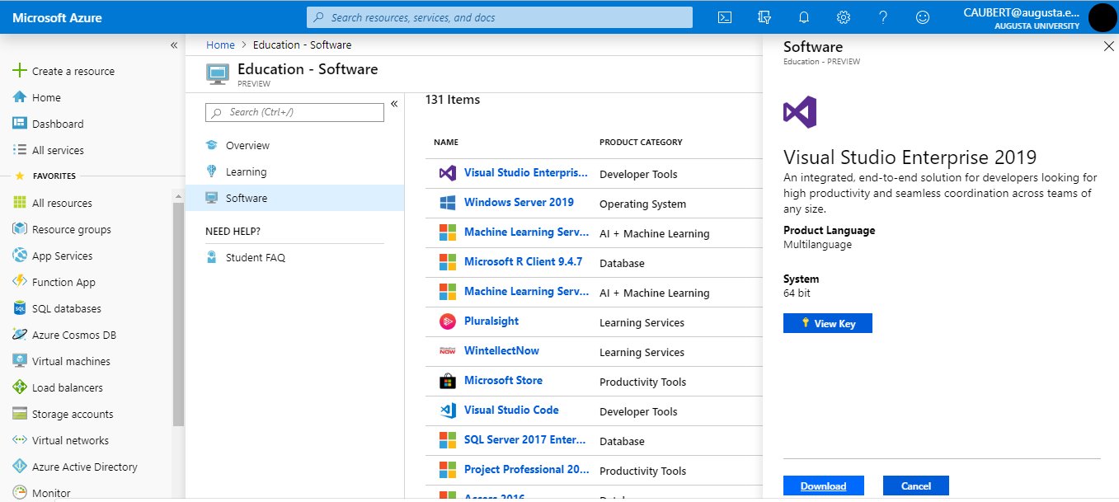This screenshot has height=502, width=1119.
Task: Click the left sidebar vertical scrollbar
Action: (178, 313)
